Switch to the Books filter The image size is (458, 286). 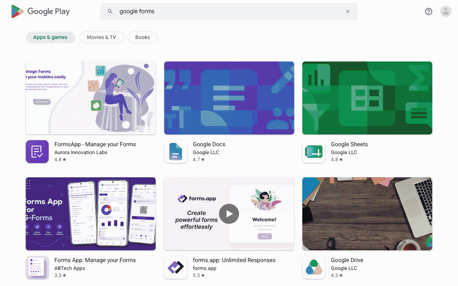coord(142,37)
